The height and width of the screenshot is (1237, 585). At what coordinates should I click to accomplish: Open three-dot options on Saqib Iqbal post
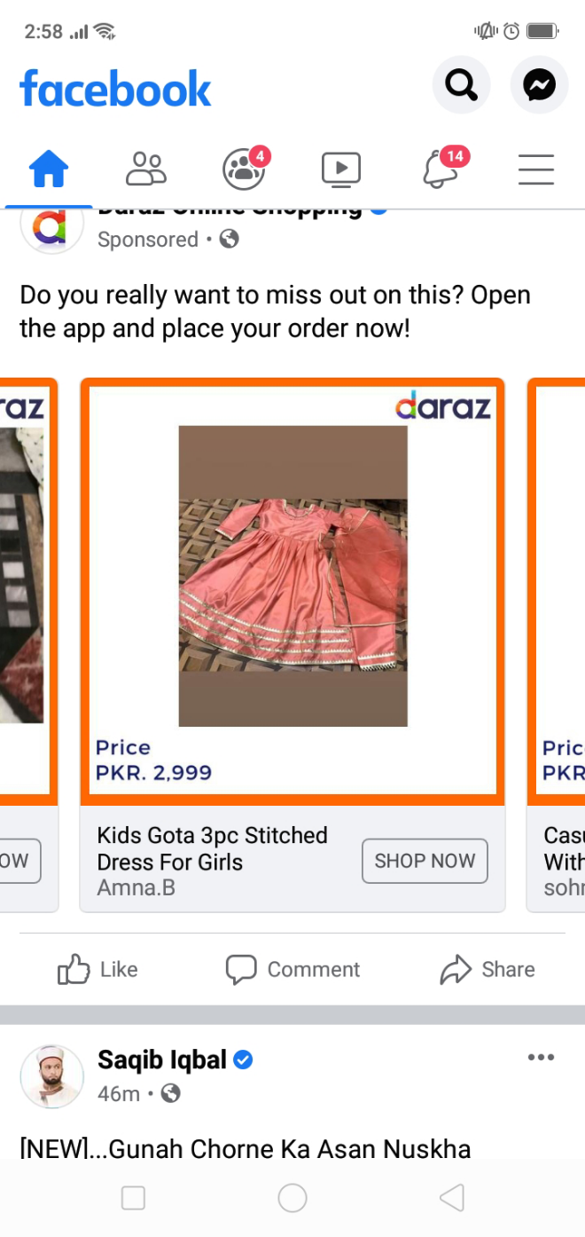pyautogui.click(x=541, y=1057)
